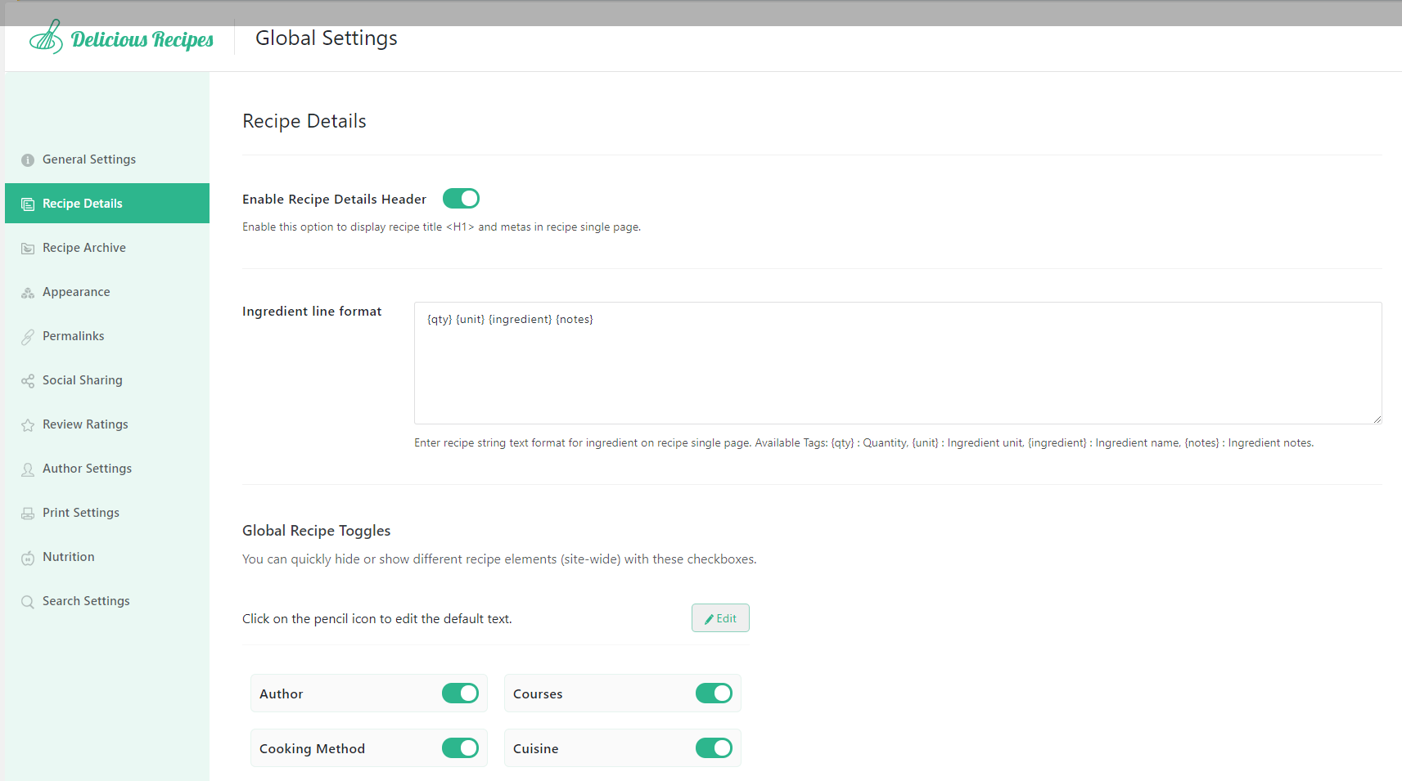Disable the Cuisine toggle
The image size is (1402, 781).
pos(714,747)
